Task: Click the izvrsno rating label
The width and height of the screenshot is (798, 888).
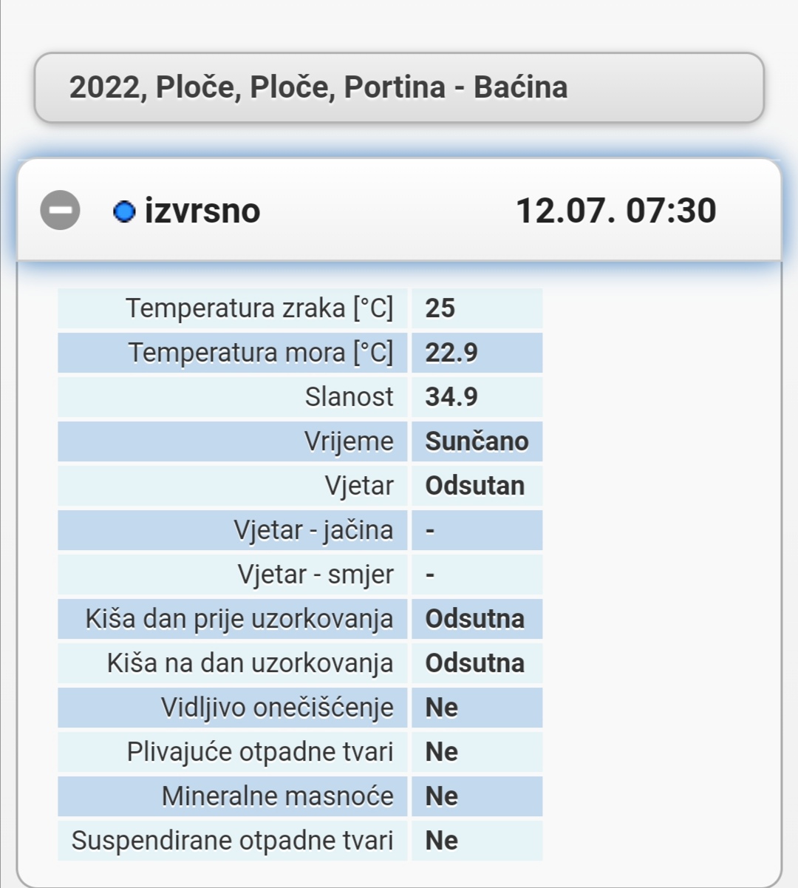Action: pyautogui.click(x=202, y=211)
